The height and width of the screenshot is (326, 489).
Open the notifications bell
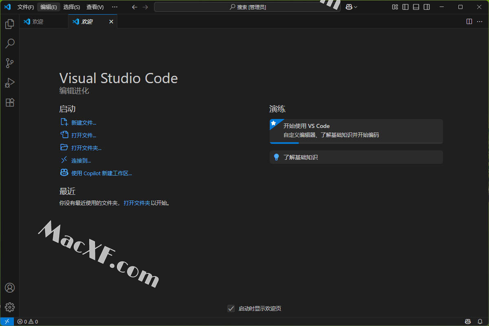[479, 322]
